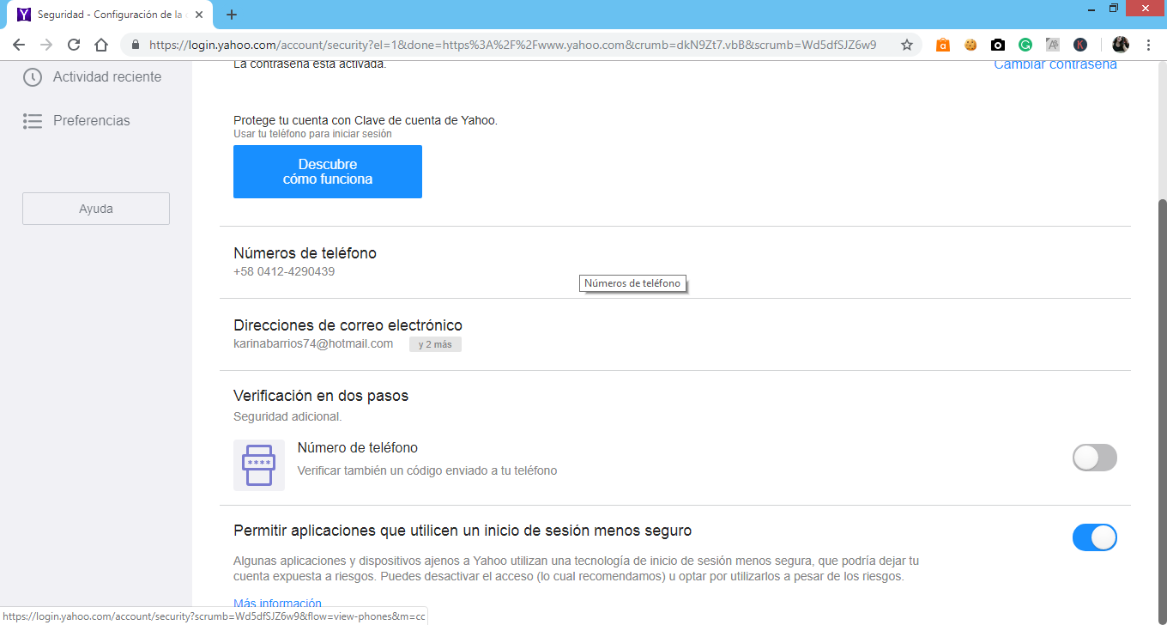Click the Más información link
The width and height of the screenshot is (1167, 625).
[277, 603]
